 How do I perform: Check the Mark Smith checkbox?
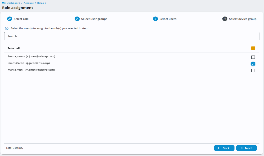pos(253,71)
